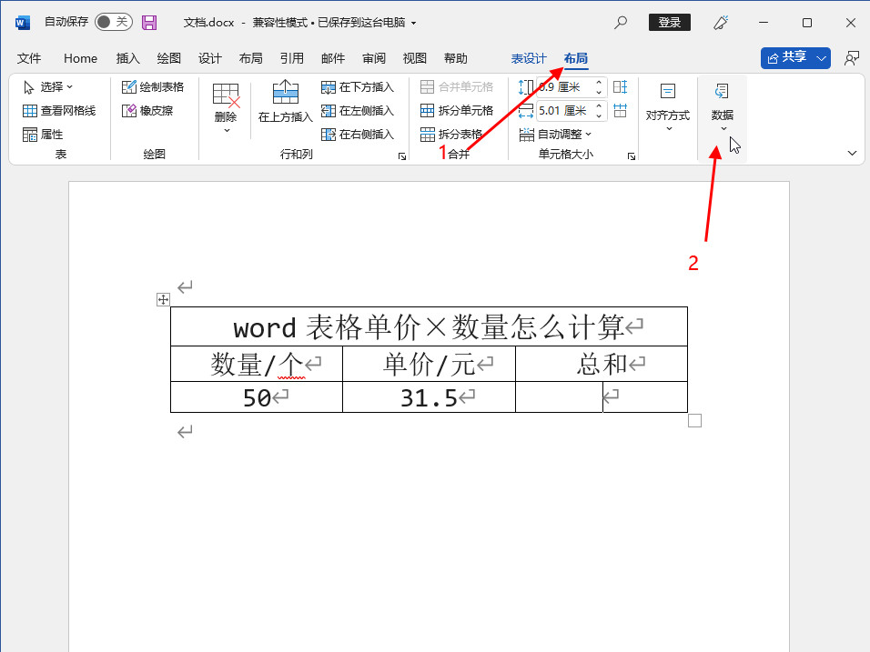This screenshot has height=652, width=870.
Task: Switch to the 表设计 contextual tab
Action: (x=529, y=58)
